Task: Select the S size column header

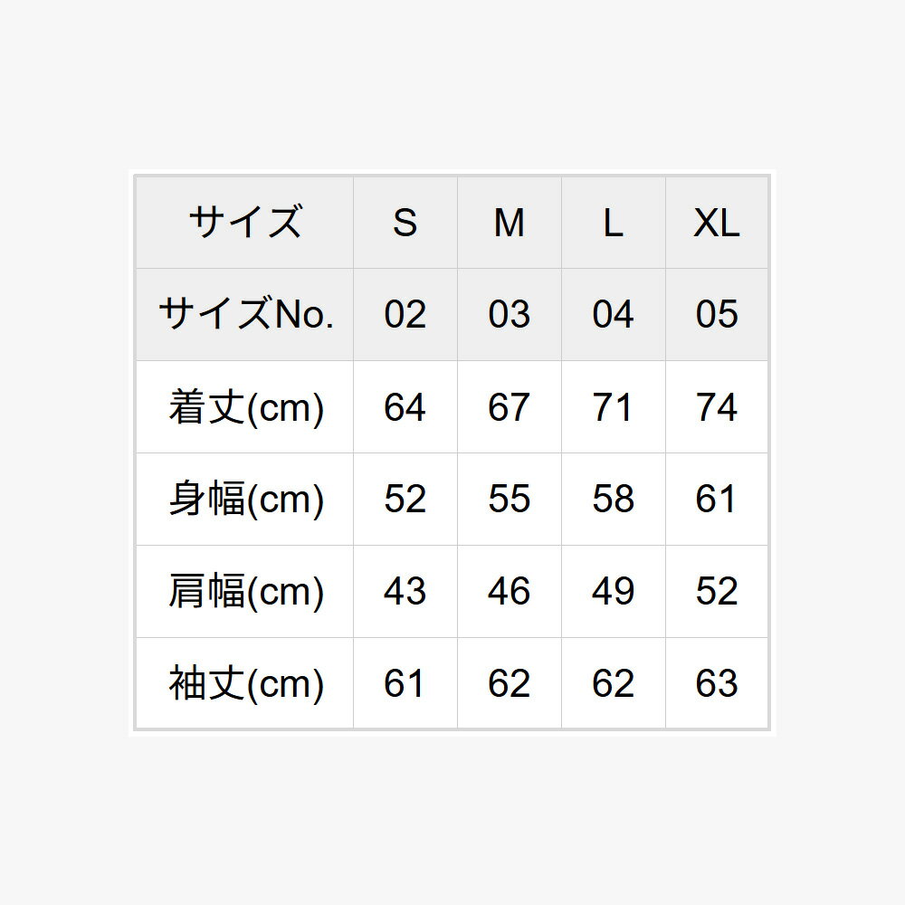Action: pos(405,223)
